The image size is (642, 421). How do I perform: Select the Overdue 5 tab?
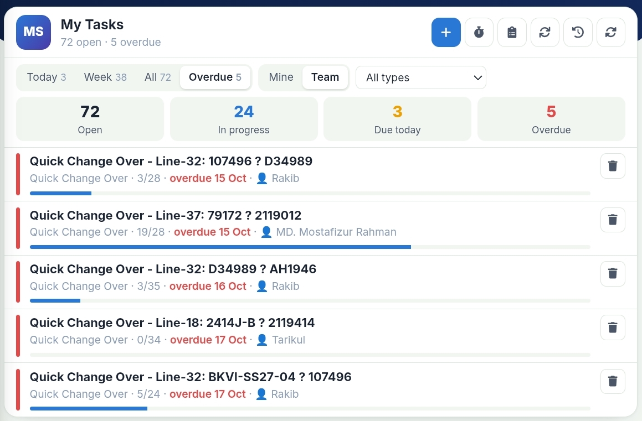click(x=215, y=77)
